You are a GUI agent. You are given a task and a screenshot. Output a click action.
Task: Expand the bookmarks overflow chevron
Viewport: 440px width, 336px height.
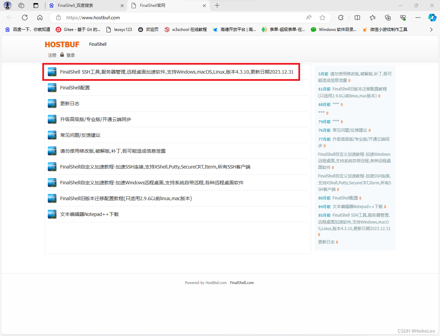431,30
